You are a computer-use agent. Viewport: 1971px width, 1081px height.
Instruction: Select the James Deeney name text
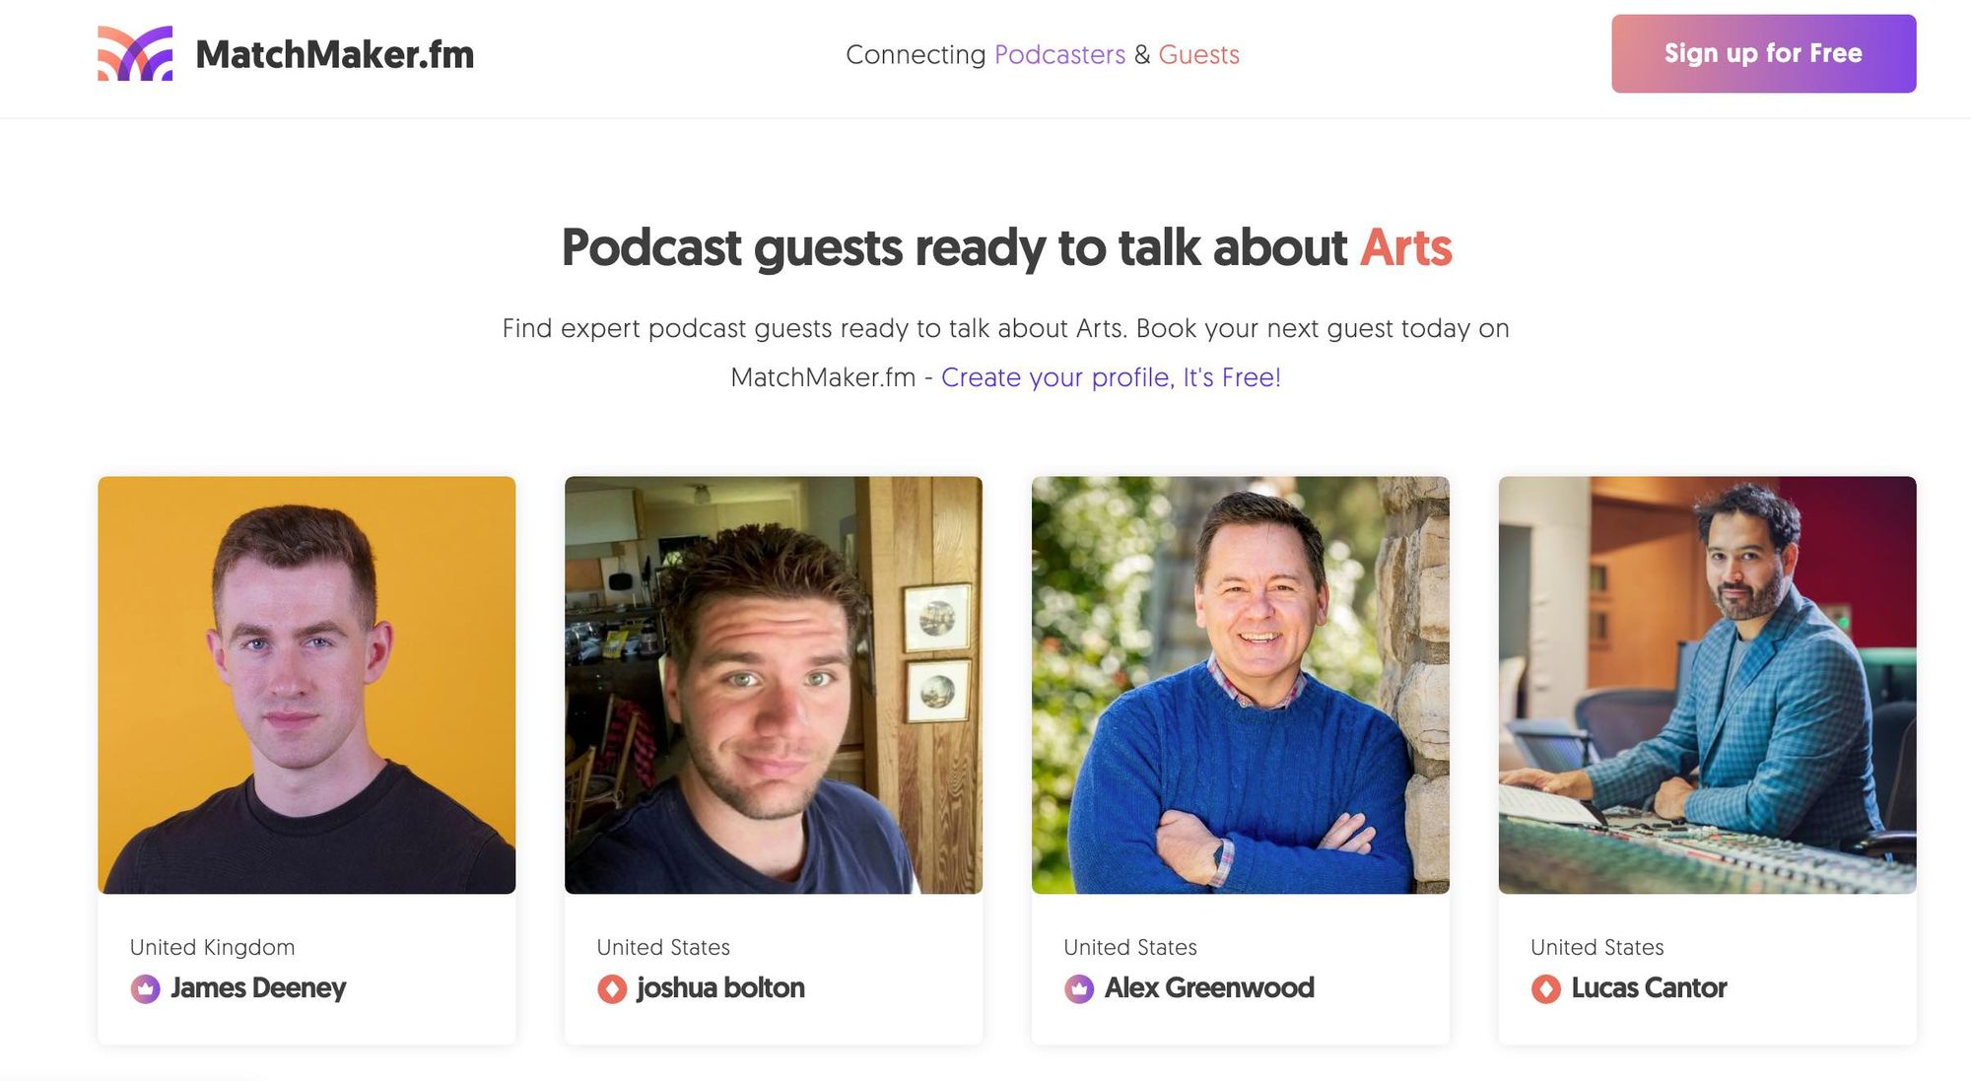(x=258, y=987)
